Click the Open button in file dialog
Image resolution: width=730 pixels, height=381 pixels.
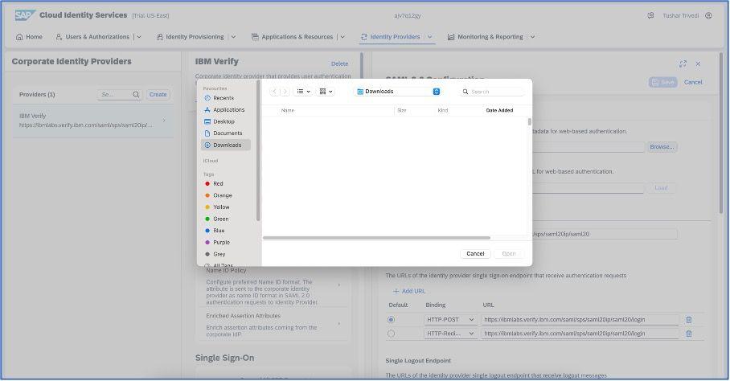(x=508, y=254)
